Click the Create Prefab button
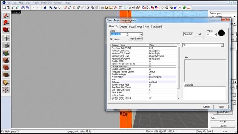Image resolution: width=238 pixels, height=134 pixels. click(x=223, y=112)
